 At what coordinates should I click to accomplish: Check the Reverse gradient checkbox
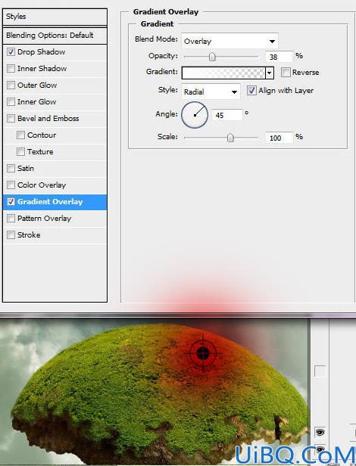click(286, 72)
